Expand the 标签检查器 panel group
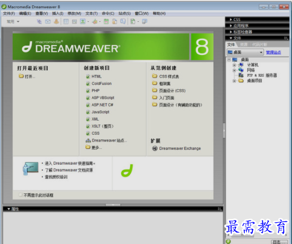292x244 pixels. (x=231, y=32)
